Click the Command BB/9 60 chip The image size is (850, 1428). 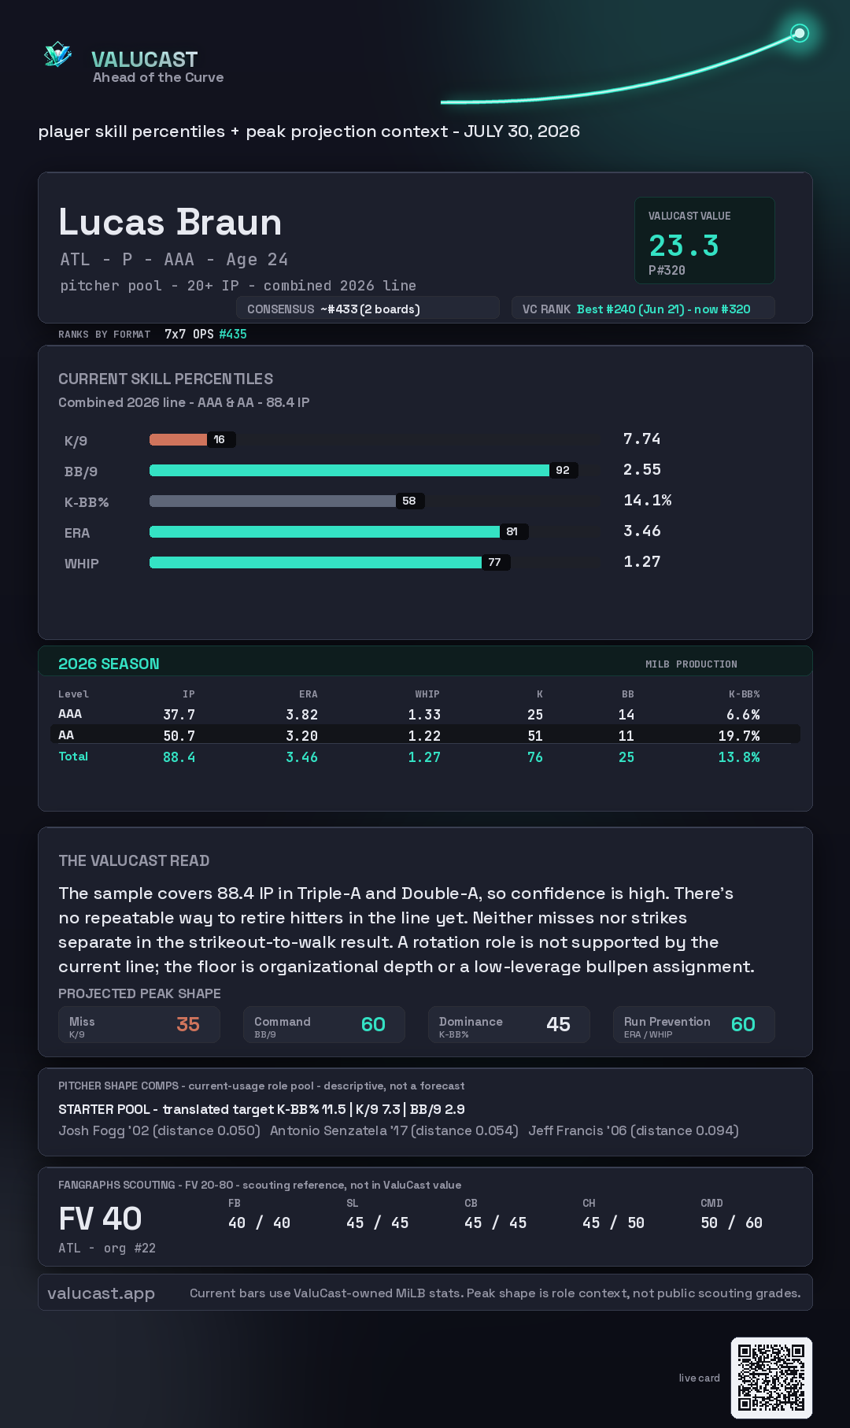(324, 1024)
